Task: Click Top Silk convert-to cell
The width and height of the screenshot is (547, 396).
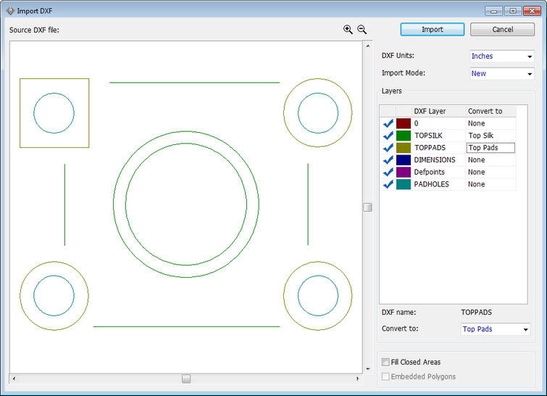Action: click(490, 136)
